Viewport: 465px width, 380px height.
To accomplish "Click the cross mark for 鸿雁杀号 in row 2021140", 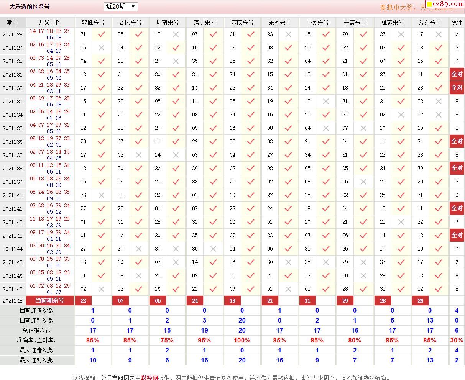I will (101, 195).
